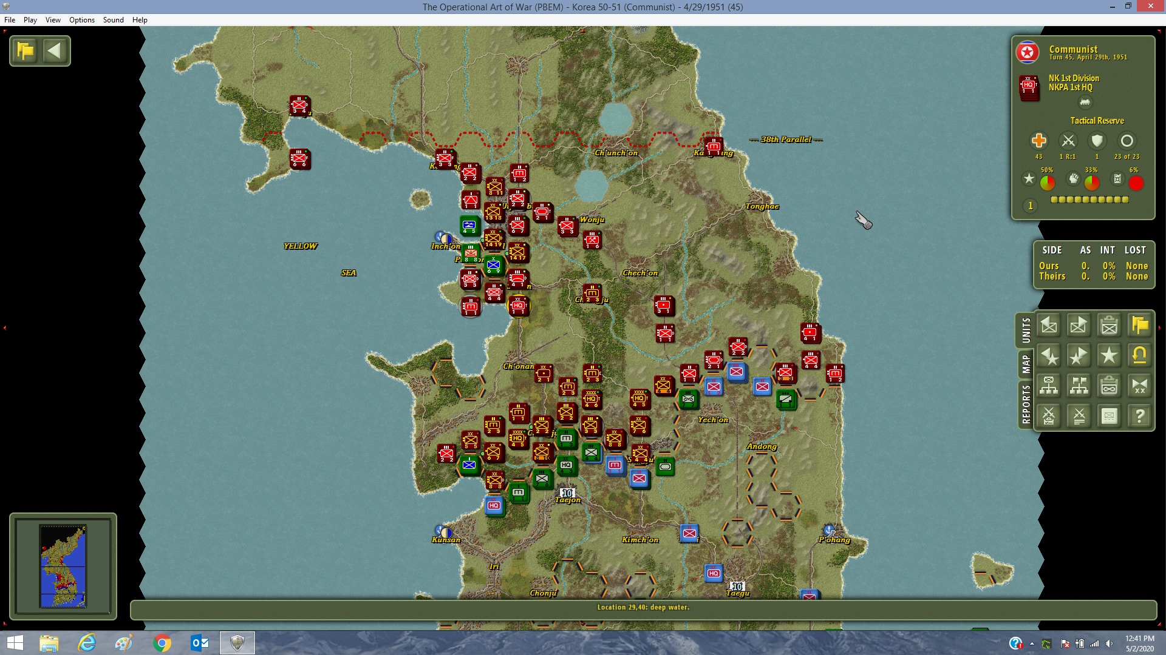Click the plain star icon in Units panel
The width and height of the screenshot is (1166, 655).
point(1110,356)
